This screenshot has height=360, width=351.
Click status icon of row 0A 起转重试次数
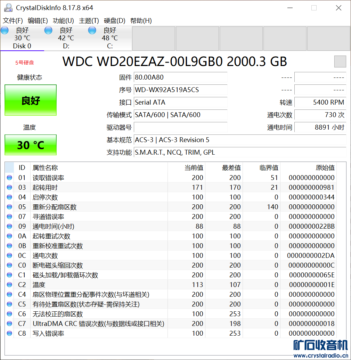coord(9,236)
